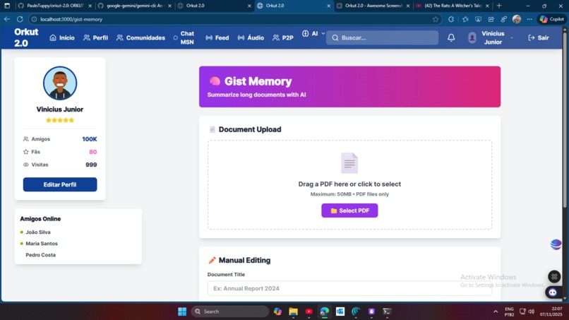This screenshot has height=320, width=569.
Task: Open notifications bell icon
Action: click(451, 37)
